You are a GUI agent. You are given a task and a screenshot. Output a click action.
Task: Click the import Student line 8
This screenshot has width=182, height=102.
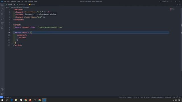pyautogui.click(x=39, y=27)
